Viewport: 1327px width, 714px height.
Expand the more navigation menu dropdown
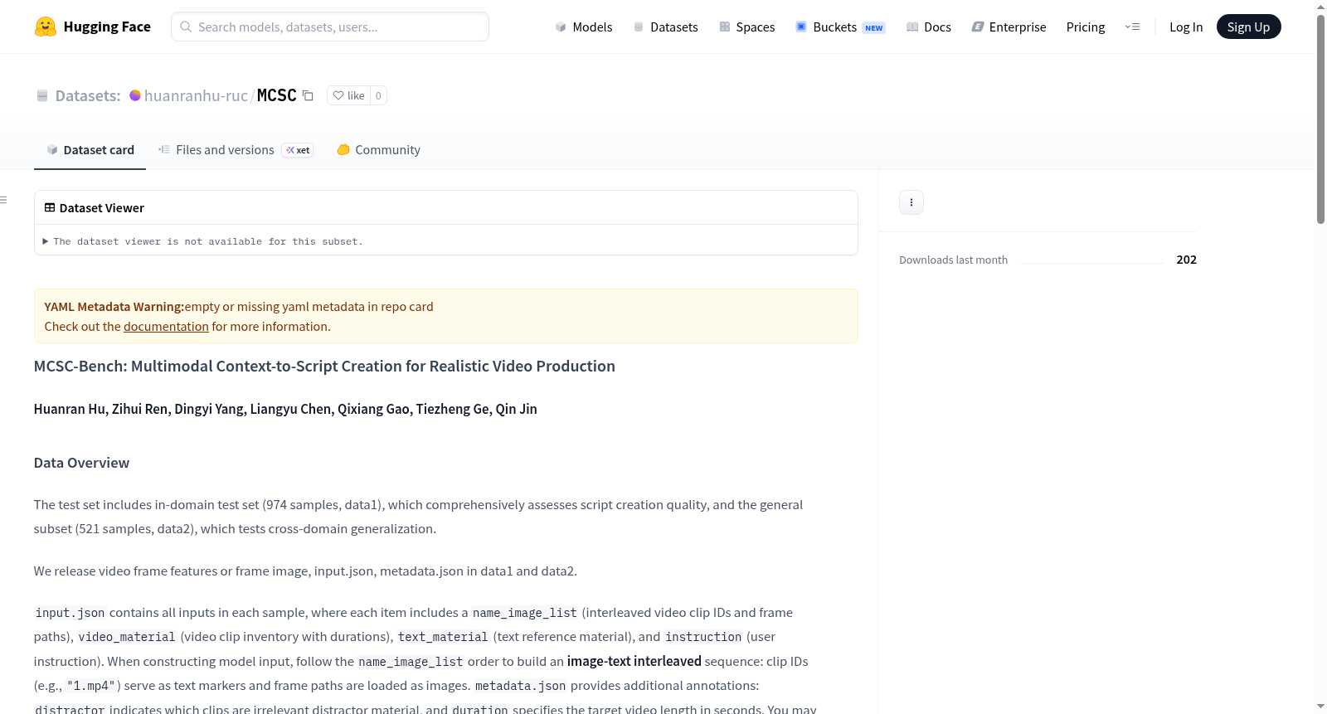(x=1132, y=27)
